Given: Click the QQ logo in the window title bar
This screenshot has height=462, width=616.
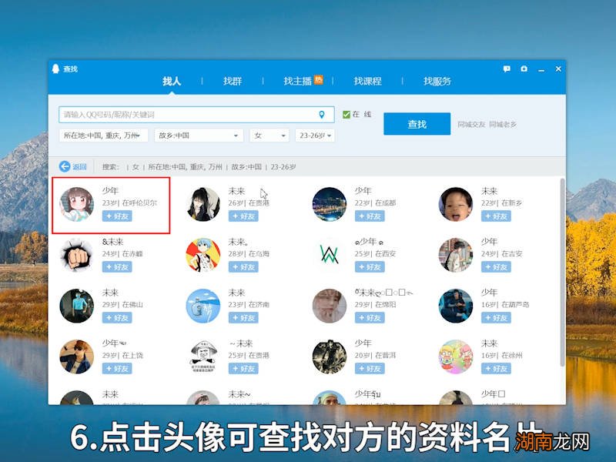Looking at the screenshot, I should 55,69.
